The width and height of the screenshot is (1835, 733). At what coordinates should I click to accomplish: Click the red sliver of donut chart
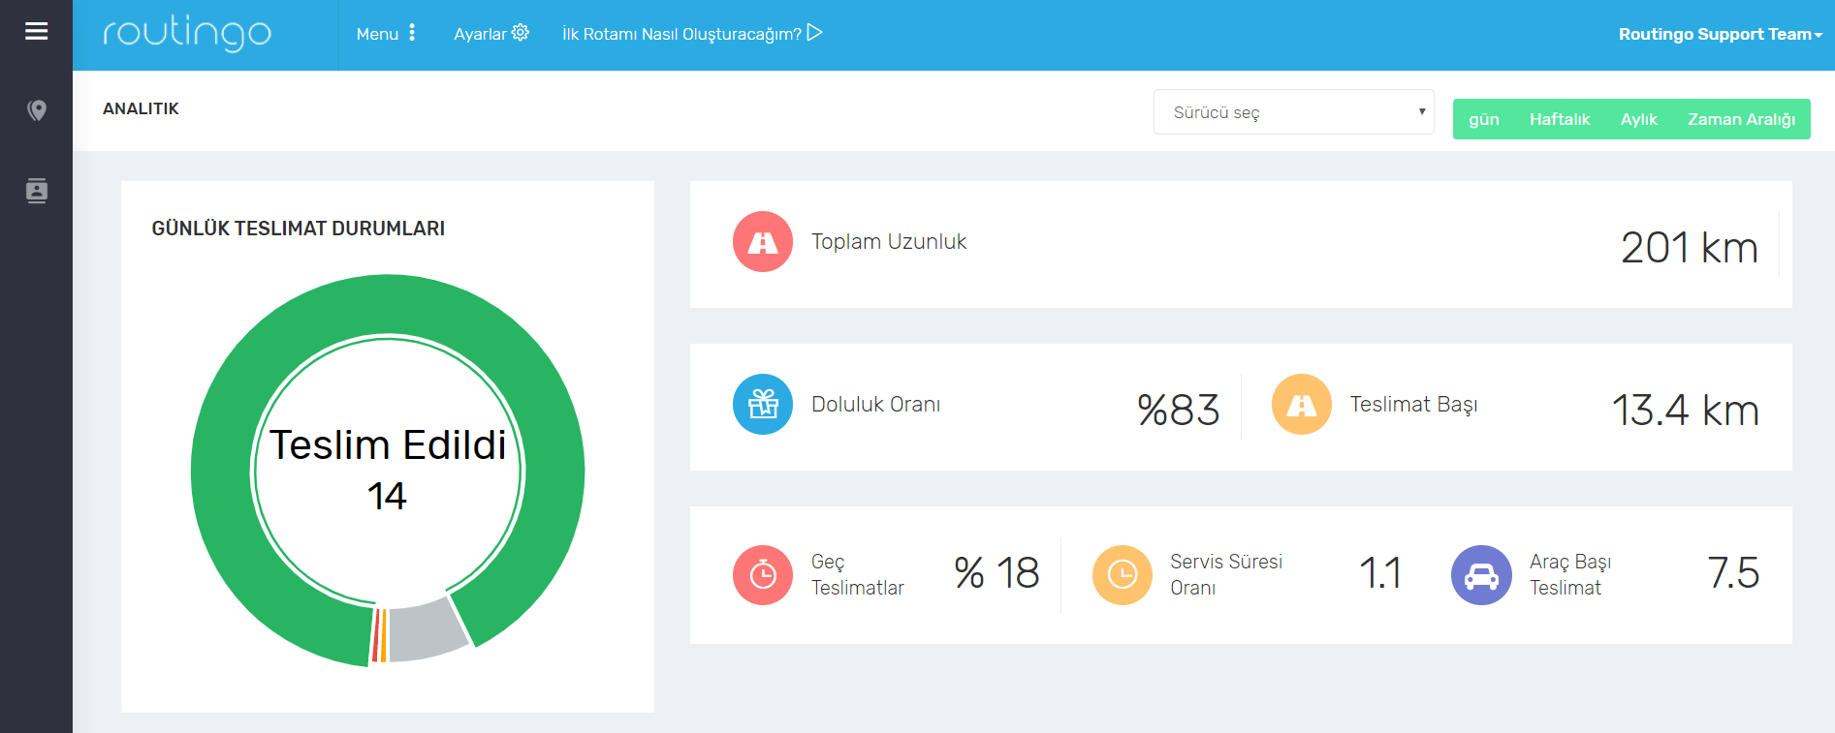(375, 636)
